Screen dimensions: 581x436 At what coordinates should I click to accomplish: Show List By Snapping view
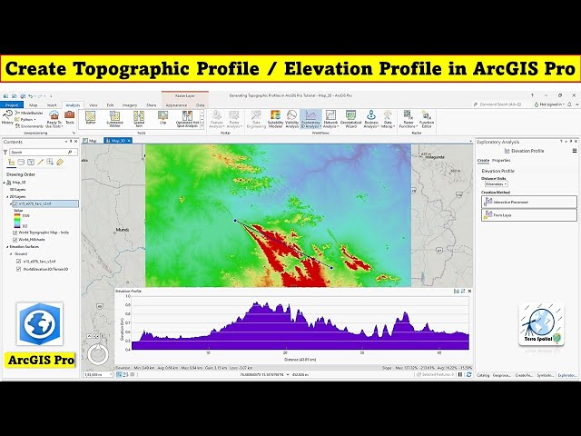coord(50,163)
